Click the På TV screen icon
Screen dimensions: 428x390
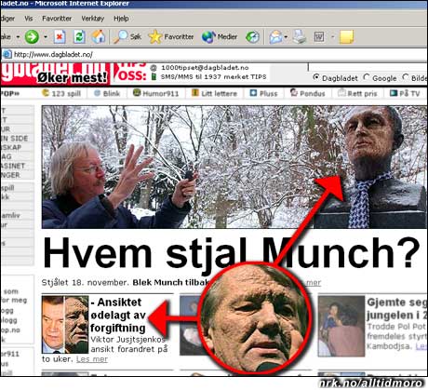(394, 93)
